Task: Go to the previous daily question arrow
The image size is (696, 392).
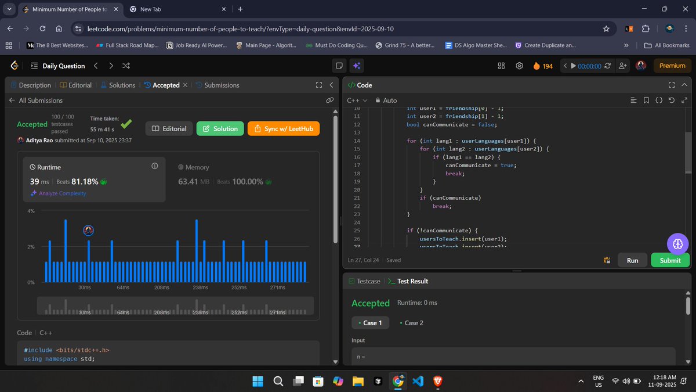Action: point(96,66)
